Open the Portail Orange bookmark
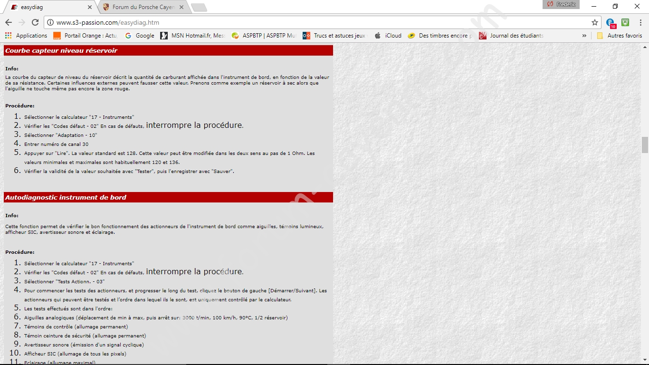Image resolution: width=649 pixels, height=365 pixels. [x=85, y=36]
